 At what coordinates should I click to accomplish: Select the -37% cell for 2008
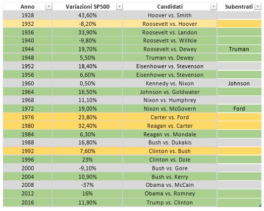click(87, 185)
